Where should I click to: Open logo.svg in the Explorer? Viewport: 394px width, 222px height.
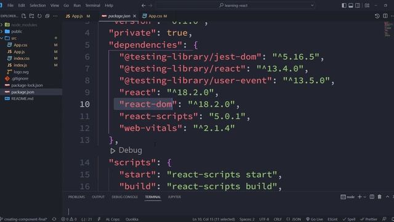pyautogui.click(x=21, y=72)
